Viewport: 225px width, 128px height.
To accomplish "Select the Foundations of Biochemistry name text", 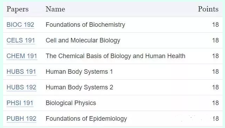I will [x=85, y=25].
